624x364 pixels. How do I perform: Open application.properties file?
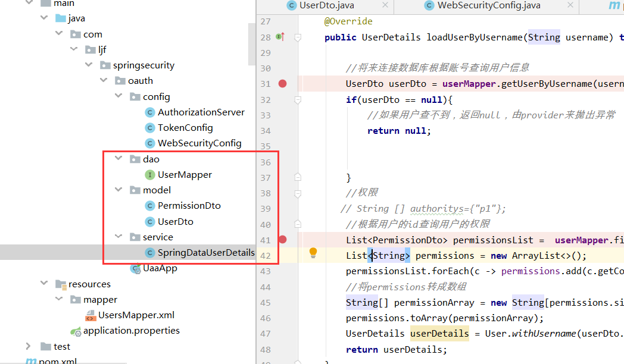132,331
